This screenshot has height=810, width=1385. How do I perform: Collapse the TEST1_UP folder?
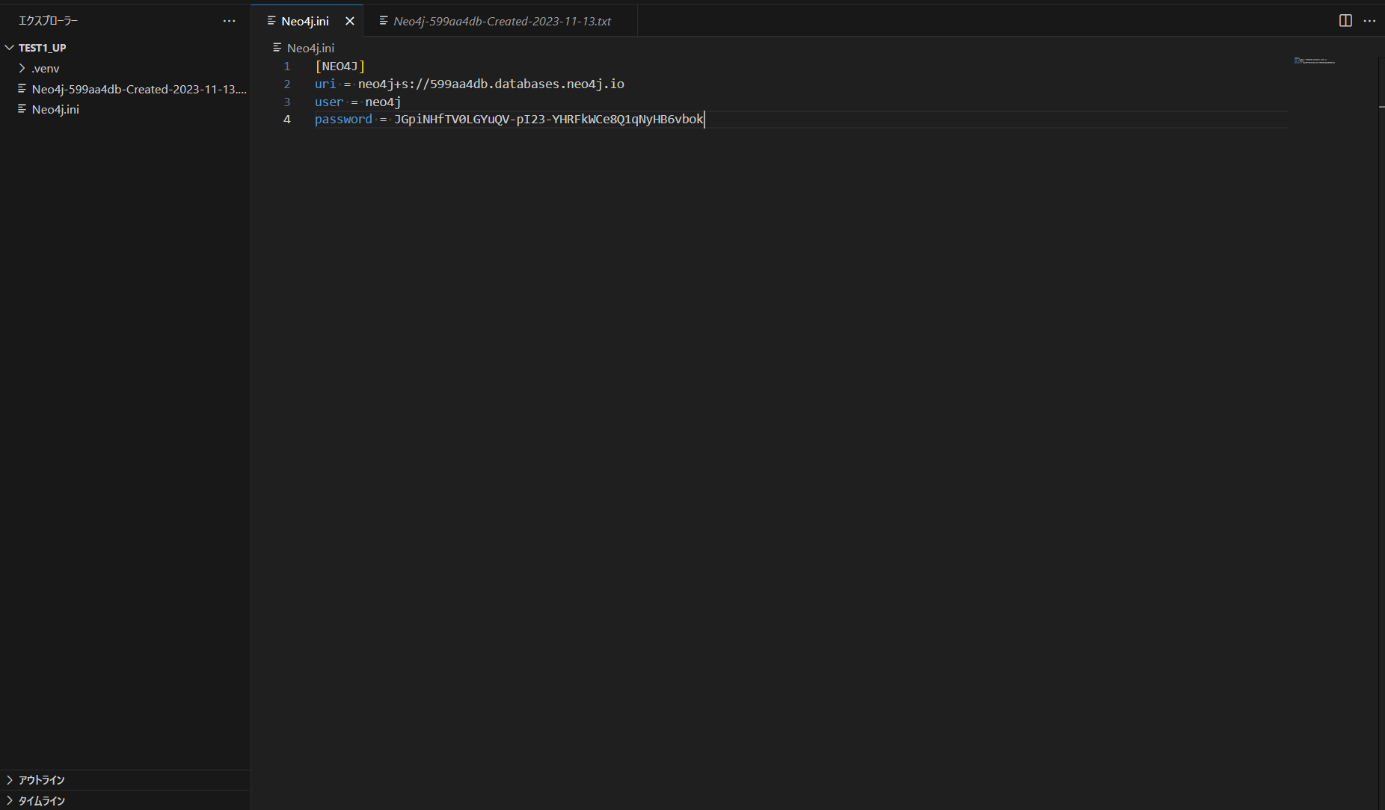(x=9, y=47)
